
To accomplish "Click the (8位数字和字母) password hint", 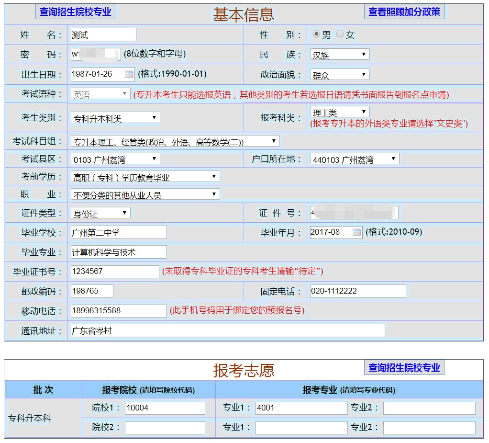I will pyautogui.click(x=155, y=54).
